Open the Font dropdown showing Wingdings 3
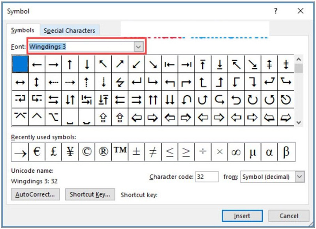 click(x=139, y=47)
